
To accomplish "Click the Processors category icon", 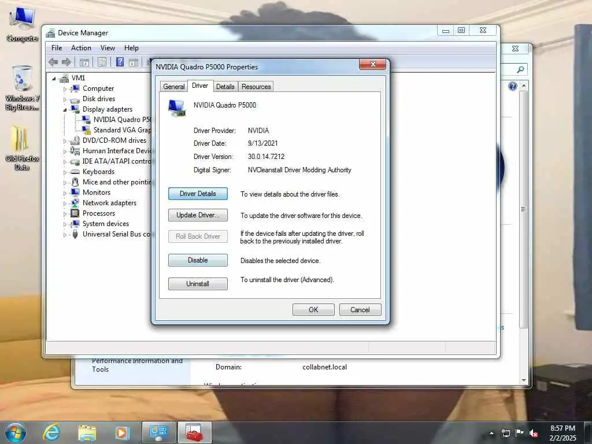I will click(x=75, y=213).
